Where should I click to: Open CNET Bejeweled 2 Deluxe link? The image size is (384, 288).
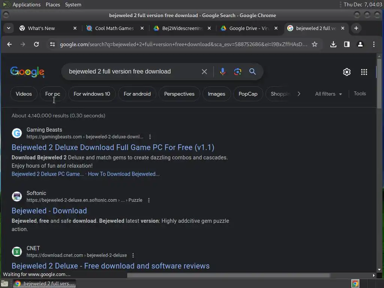[x=111, y=266]
